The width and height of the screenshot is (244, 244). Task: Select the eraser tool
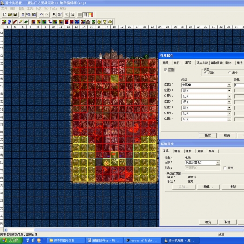point(20,22)
